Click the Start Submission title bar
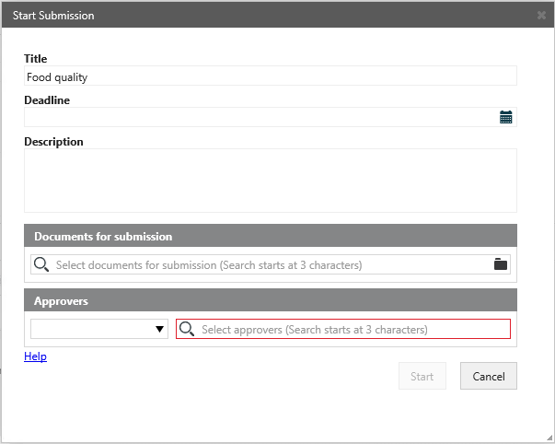The width and height of the screenshot is (555, 444). [x=267, y=16]
